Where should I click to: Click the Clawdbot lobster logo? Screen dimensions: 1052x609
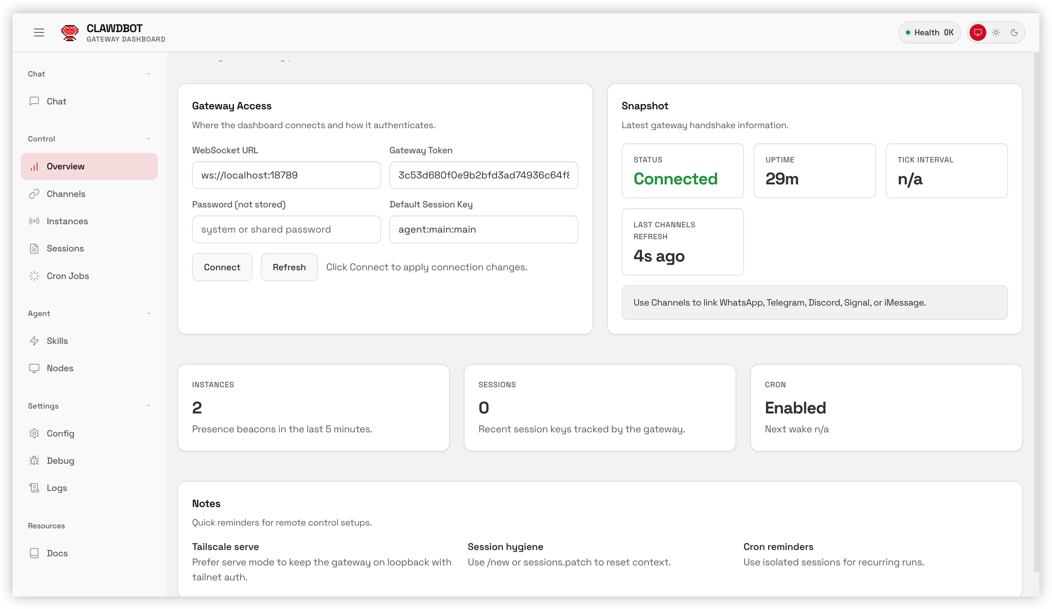click(x=69, y=32)
